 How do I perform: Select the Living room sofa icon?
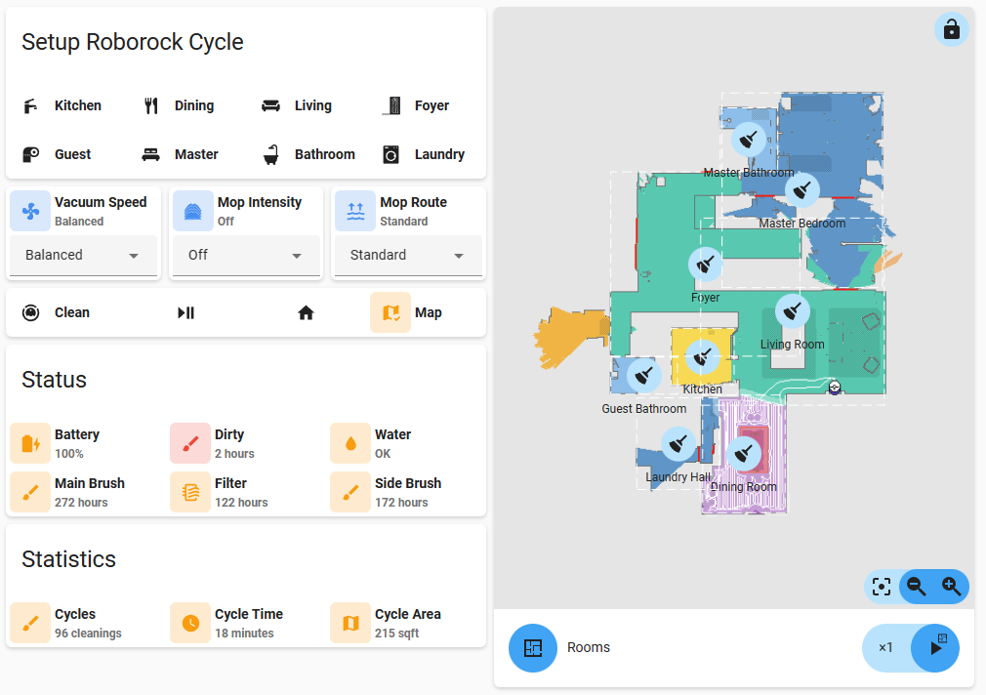[x=271, y=105]
